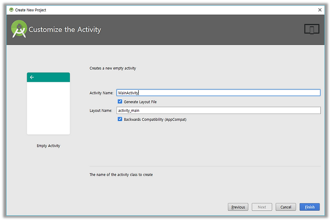Click the Android Studio logo in header
Image resolution: width=331 pixels, height=221 pixels.
tap(19, 29)
